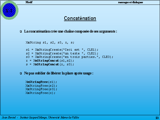Click the bullet marker beside 'Ne pas oublier'
This screenshot has height=120, width=160.
click(x=21, y=73)
